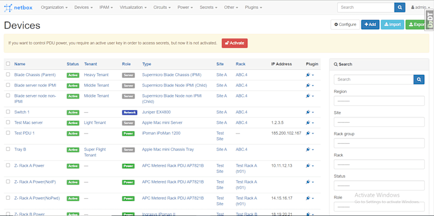This screenshot has height=216, width=434.
Task: Open the Heavy Tenant link
Action: click(97, 75)
